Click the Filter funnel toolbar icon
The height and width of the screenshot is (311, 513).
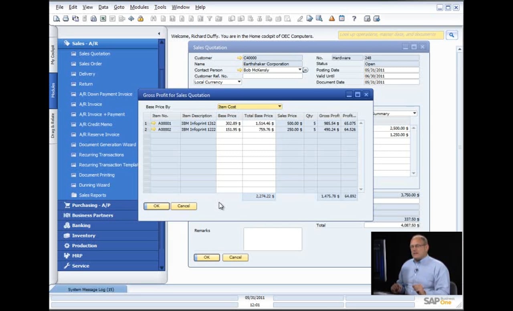click(209, 18)
